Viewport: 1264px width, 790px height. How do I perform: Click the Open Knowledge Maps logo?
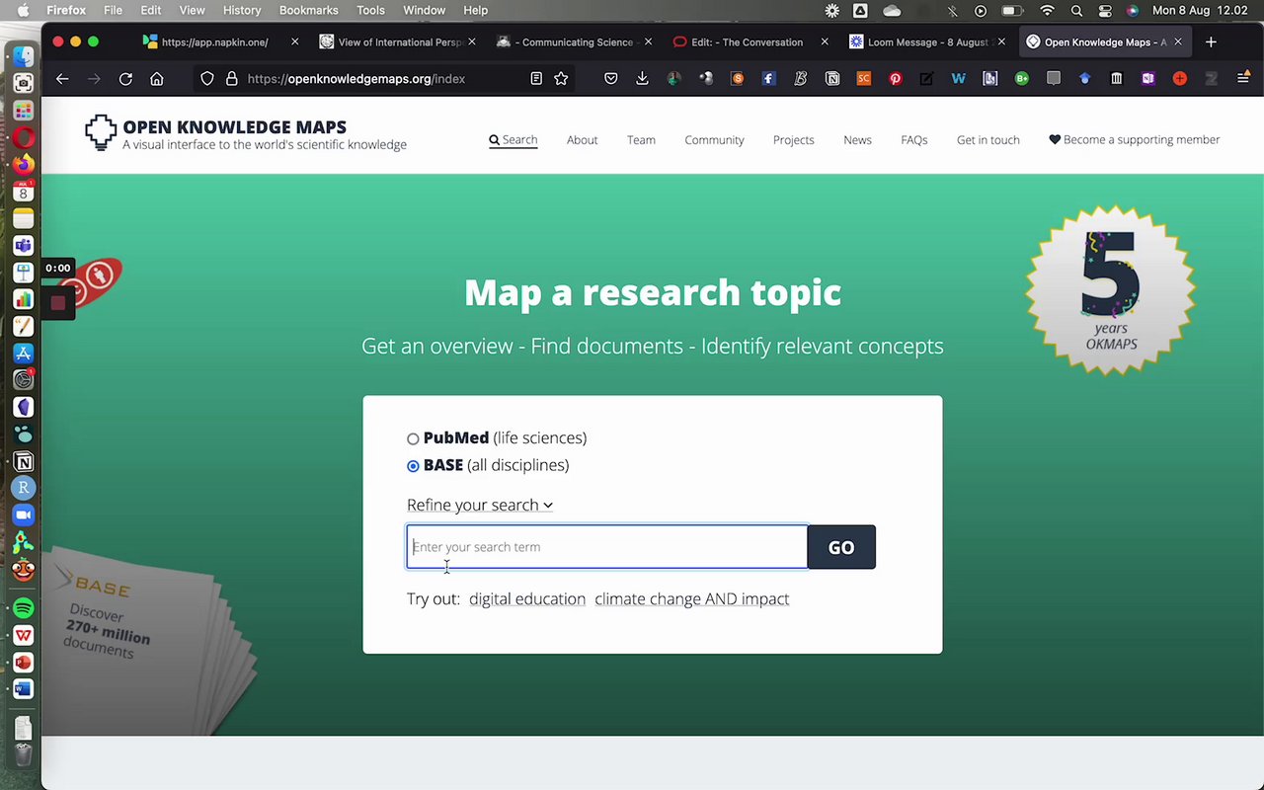[x=246, y=133]
